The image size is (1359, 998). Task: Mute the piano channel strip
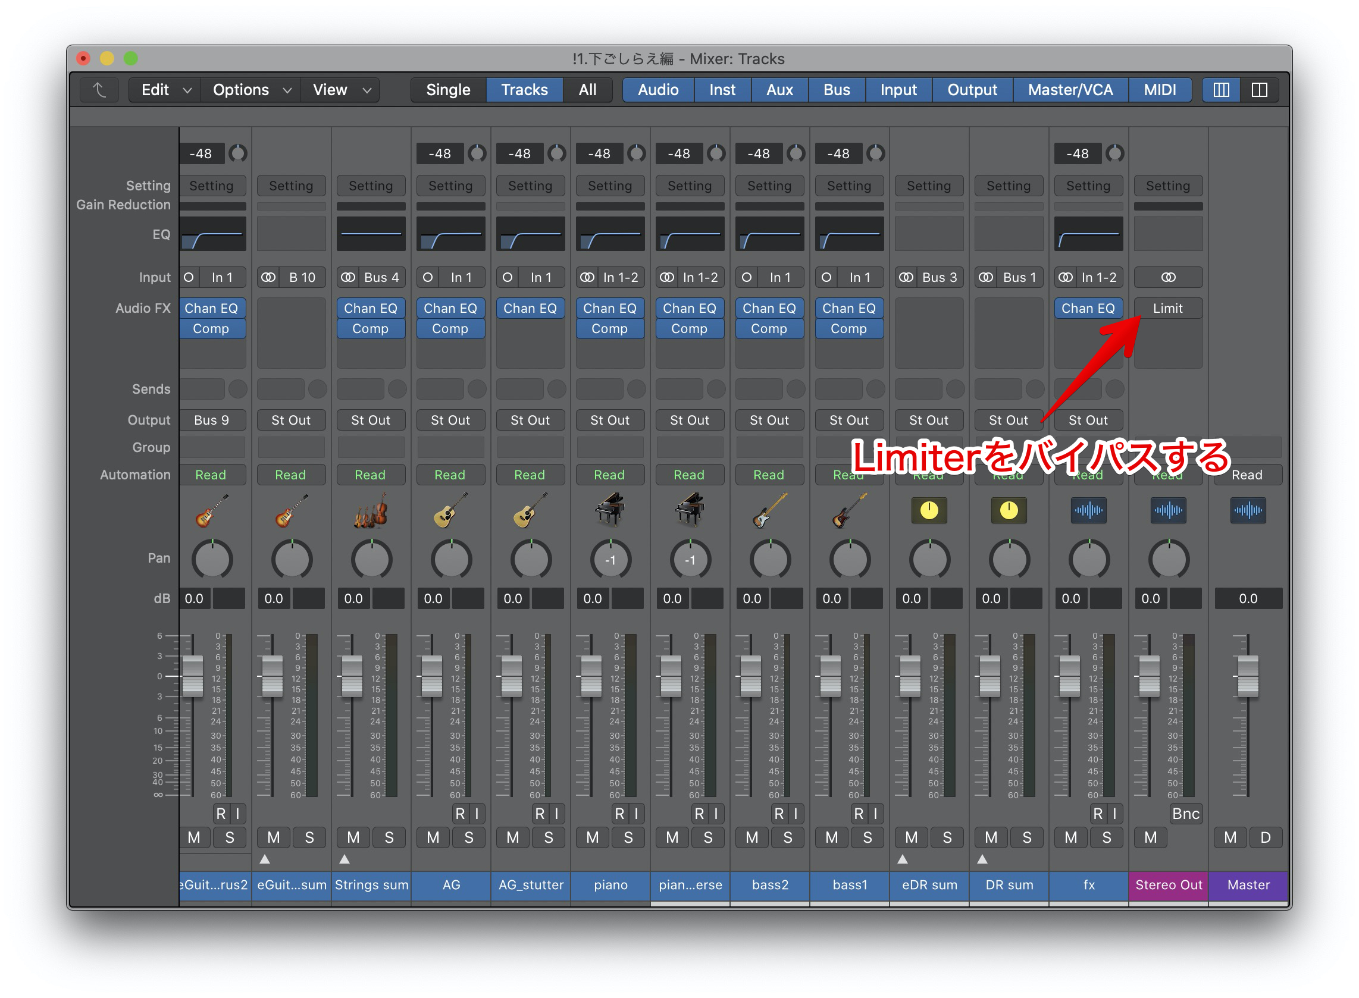point(592,837)
